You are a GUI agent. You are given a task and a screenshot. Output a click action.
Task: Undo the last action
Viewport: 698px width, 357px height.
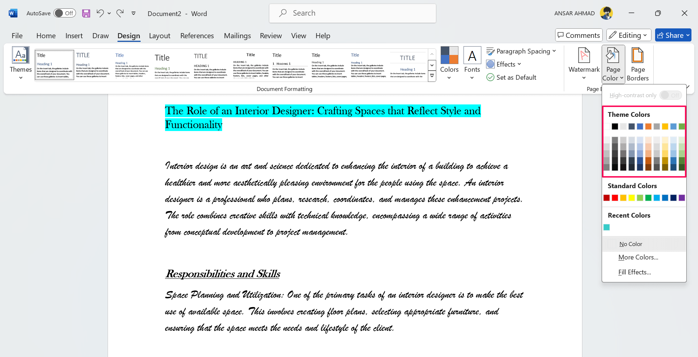100,13
